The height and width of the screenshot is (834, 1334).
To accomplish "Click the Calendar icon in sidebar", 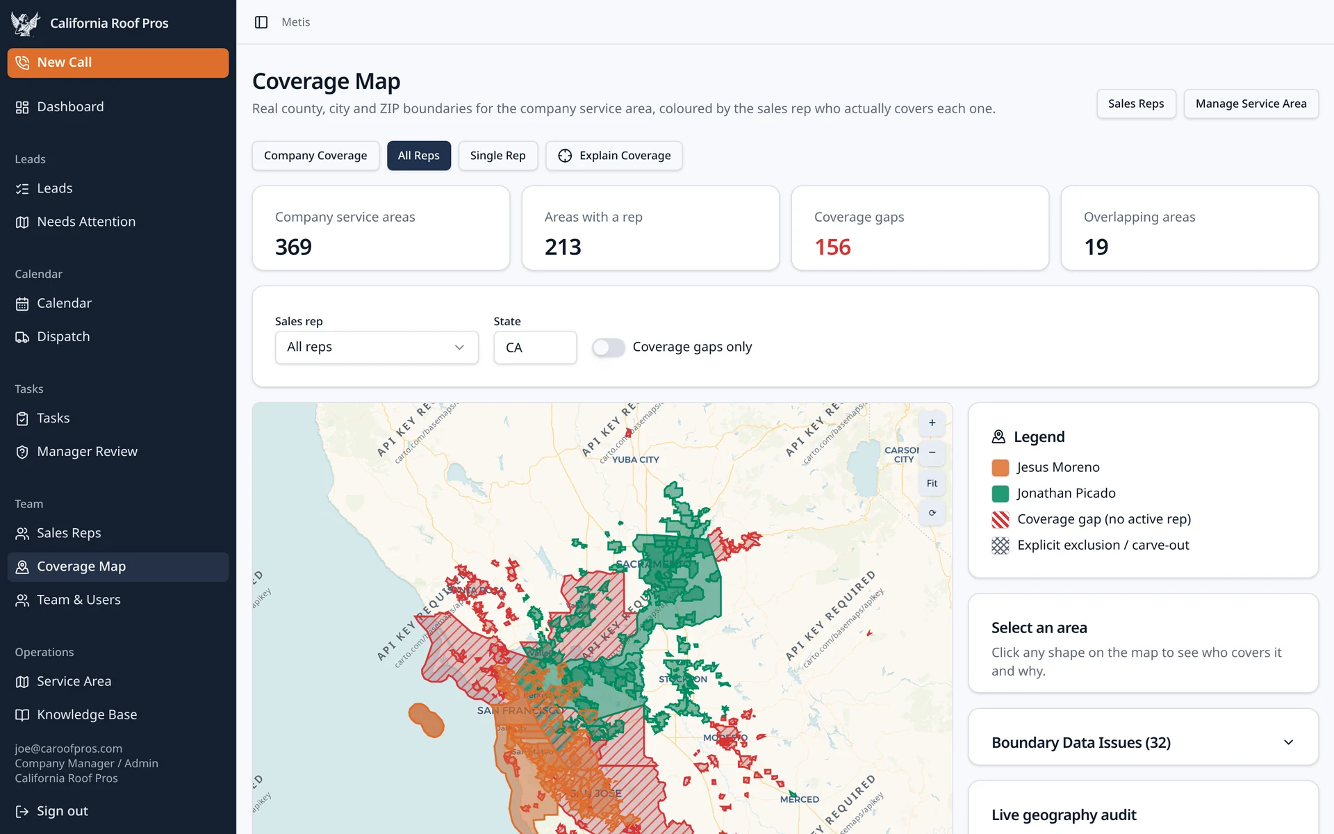I will (22, 304).
